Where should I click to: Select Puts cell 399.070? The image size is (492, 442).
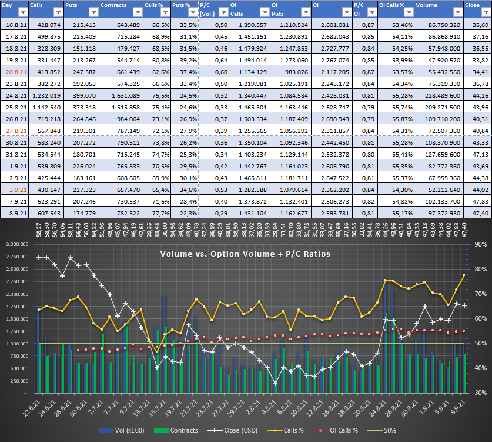pos(82,95)
